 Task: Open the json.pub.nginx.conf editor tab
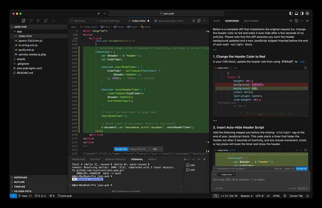click(x=170, y=21)
